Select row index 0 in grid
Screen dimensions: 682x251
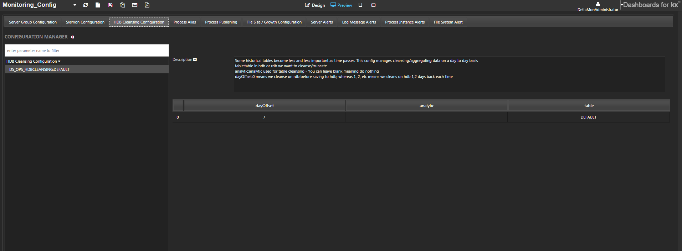178,117
